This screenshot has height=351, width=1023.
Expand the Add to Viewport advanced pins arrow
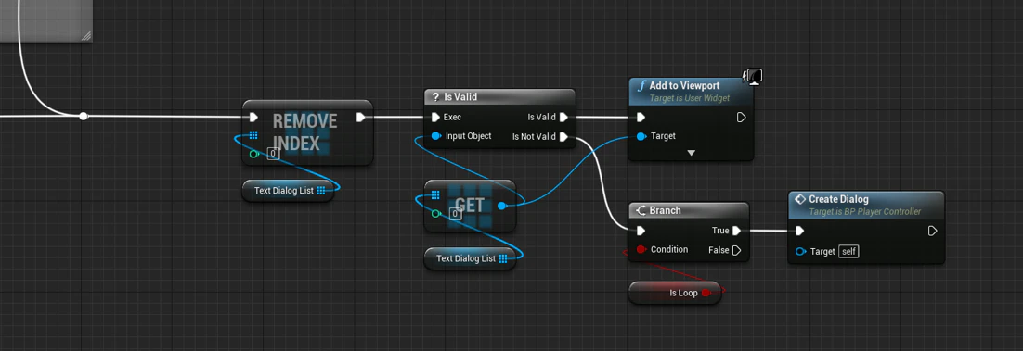(691, 153)
